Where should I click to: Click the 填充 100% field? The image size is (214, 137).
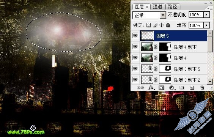196,25
